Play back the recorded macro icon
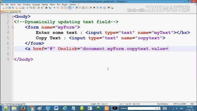This screenshot has height=111, width=197. pyautogui.click(x=98, y=8)
